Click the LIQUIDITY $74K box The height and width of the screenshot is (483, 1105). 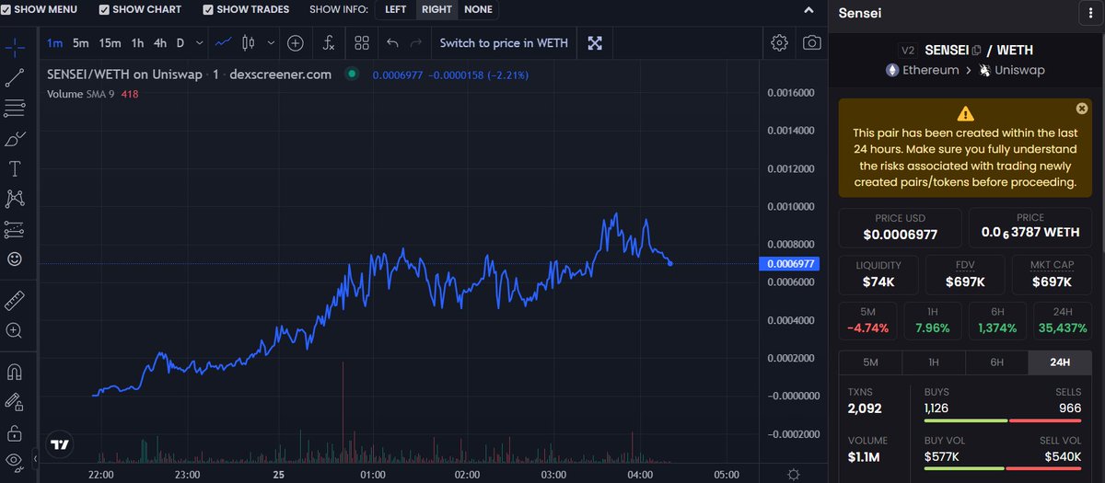pyautogui.click(x=878, y=274)
